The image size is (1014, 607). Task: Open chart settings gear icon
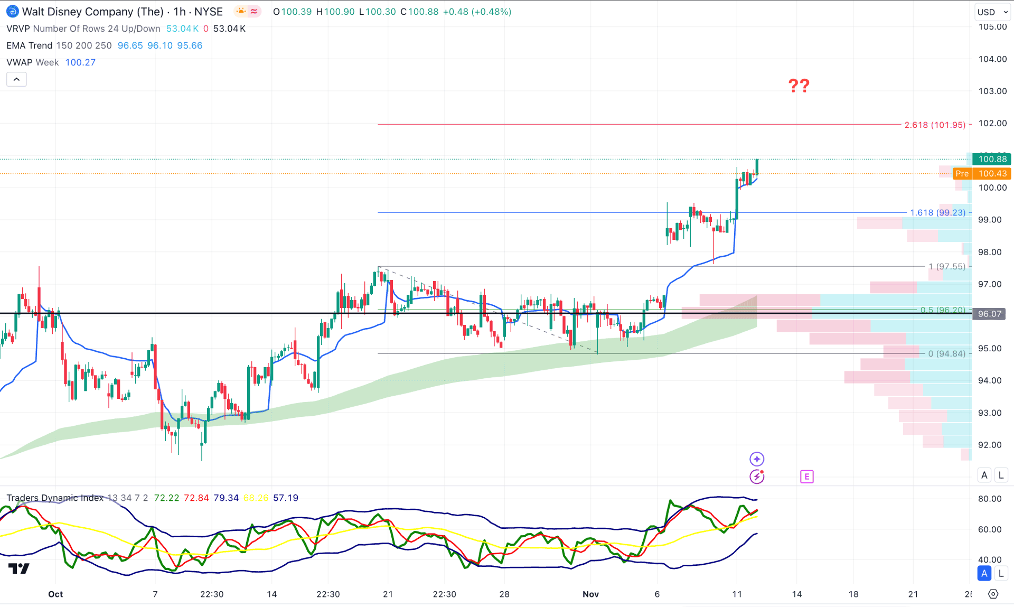tap(993, 594)
